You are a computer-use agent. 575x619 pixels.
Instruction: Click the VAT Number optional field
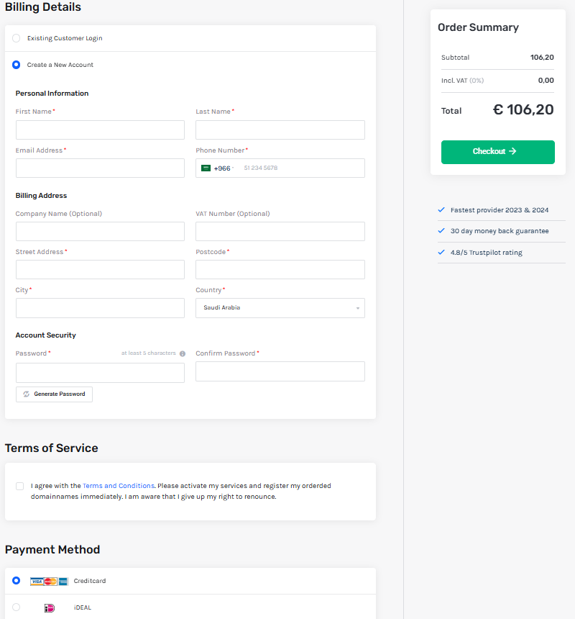280,231
